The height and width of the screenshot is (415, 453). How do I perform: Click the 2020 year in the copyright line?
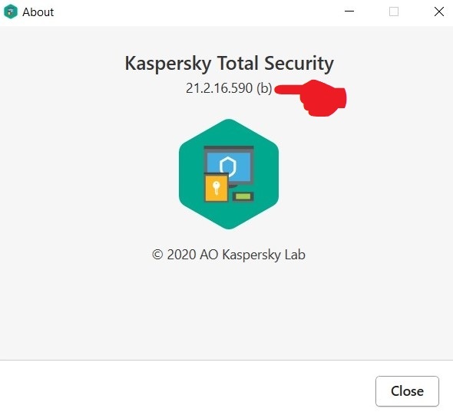pos(182,255)
